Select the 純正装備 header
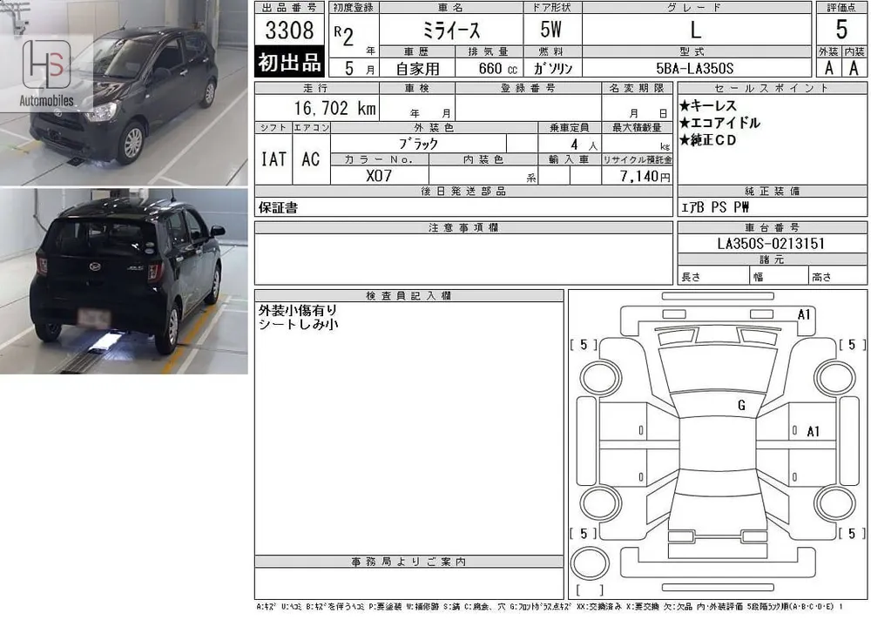Viewport: 871px width, 620px height. (x=772, y=191)
